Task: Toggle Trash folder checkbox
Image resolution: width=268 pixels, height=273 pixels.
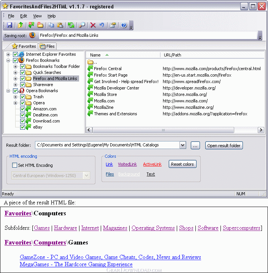Action: click(x=22, y=97)
